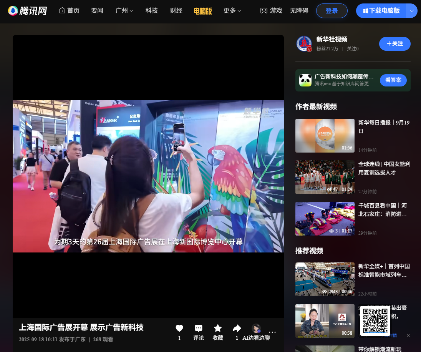The image size is (421, 352).
Task: Click publish info 2025-09-18 10:11 发布于广东
Action: tap(52, 339)
